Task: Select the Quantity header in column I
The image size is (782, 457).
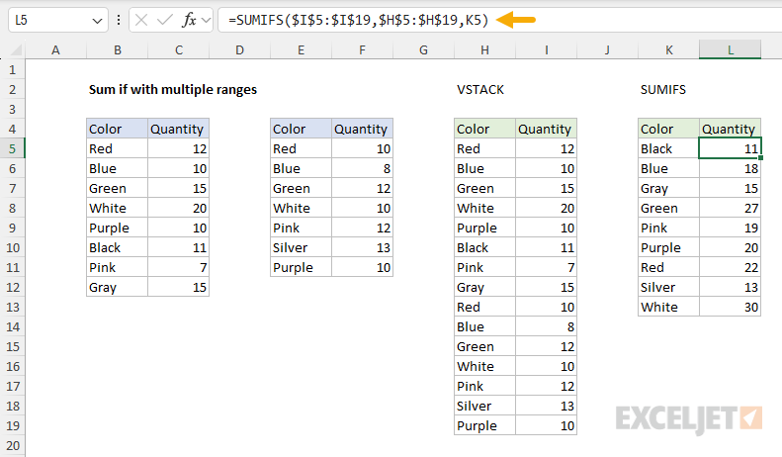Action: pos(546,129)
